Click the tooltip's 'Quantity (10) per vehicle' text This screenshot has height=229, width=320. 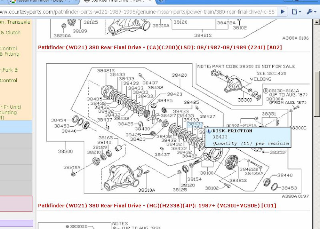[x=251, y=143]
